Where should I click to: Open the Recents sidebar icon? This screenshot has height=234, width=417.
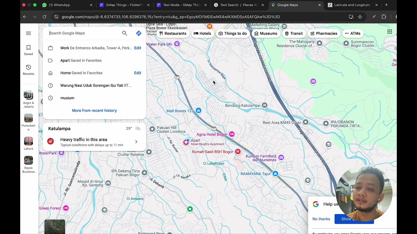pos(28,70)
